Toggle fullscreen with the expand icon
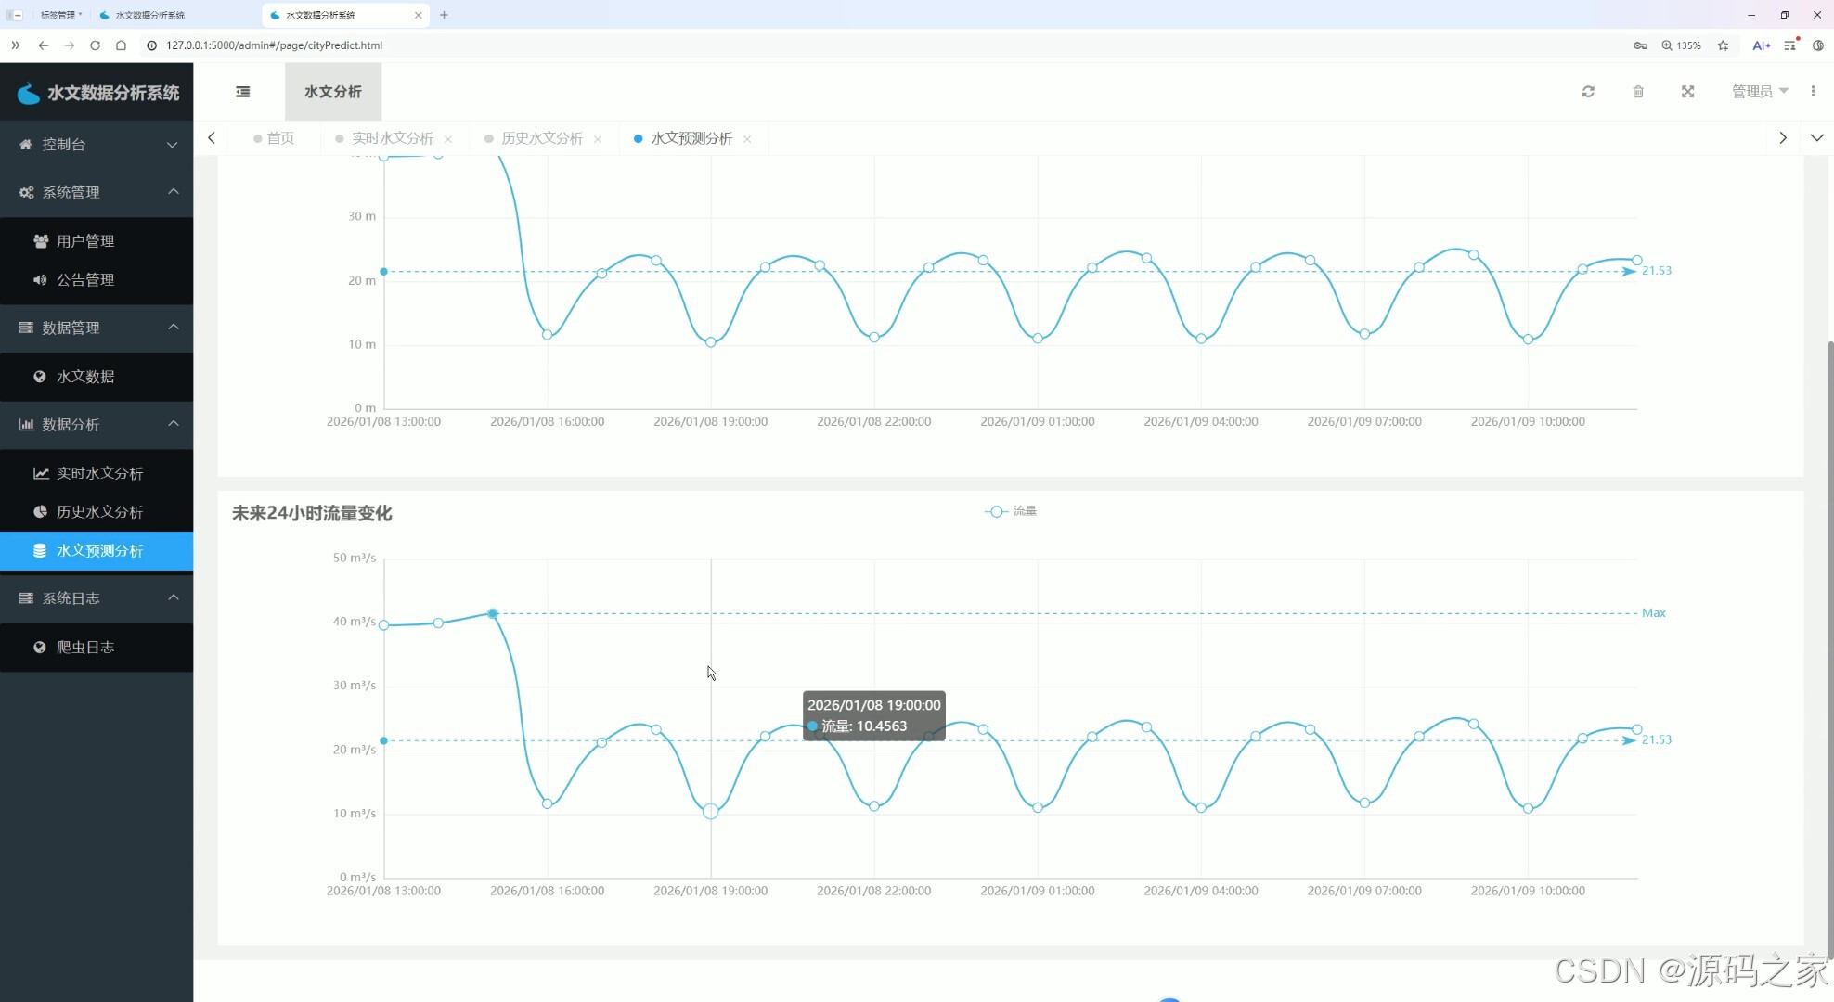The width and height of the screenshot is (1834, 1002). tap(1687, 92)
